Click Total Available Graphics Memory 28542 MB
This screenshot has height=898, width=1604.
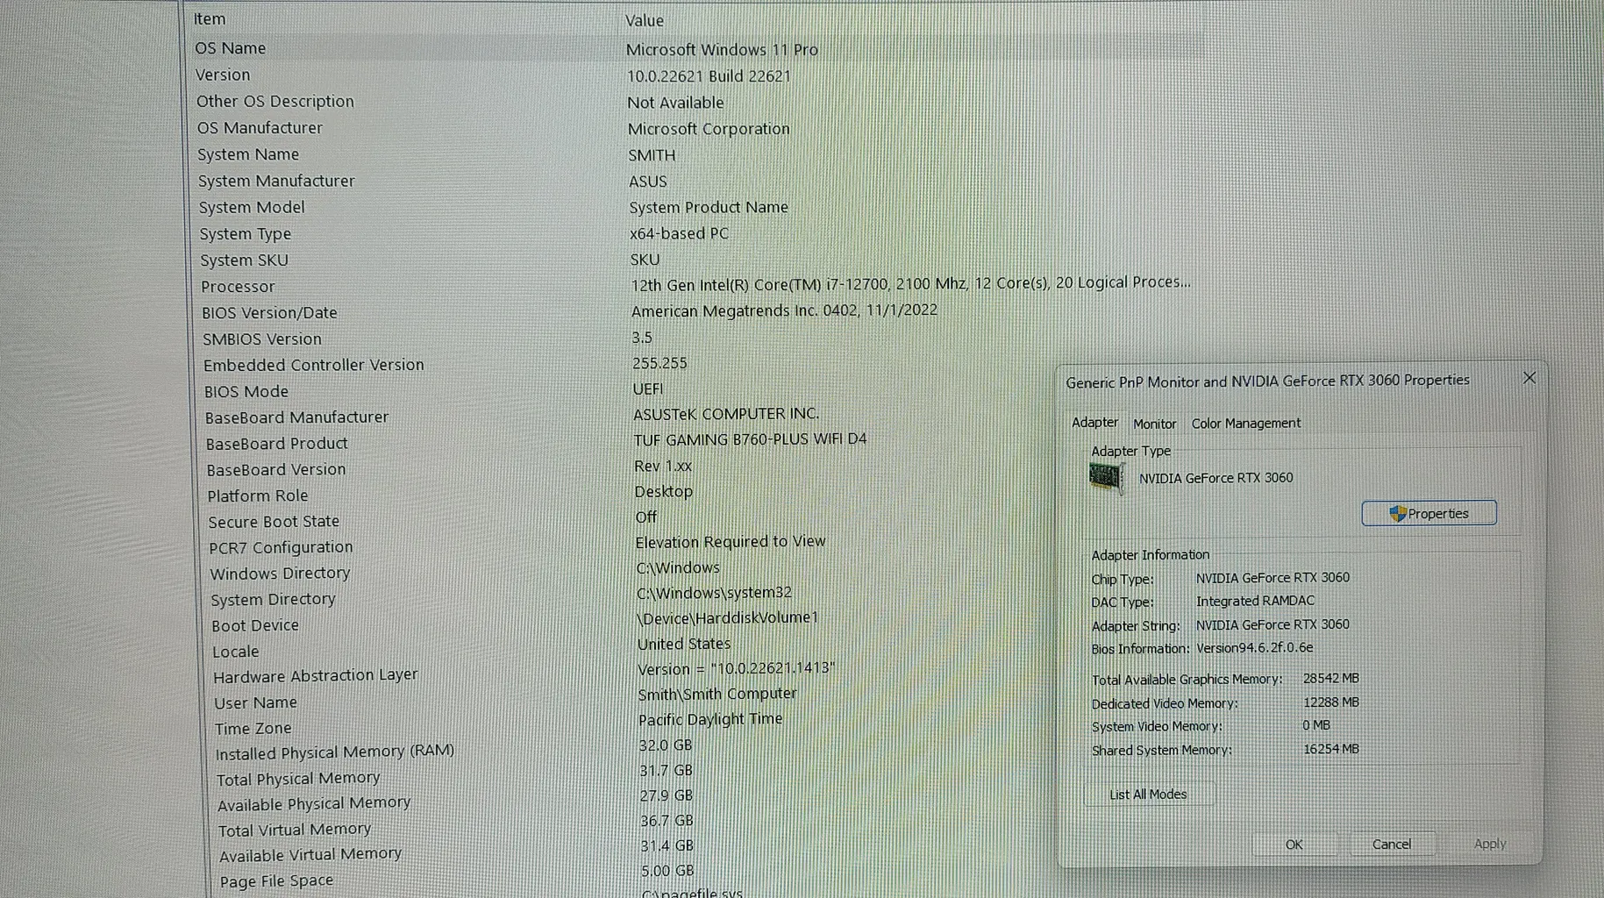(x=1331, y=679)
